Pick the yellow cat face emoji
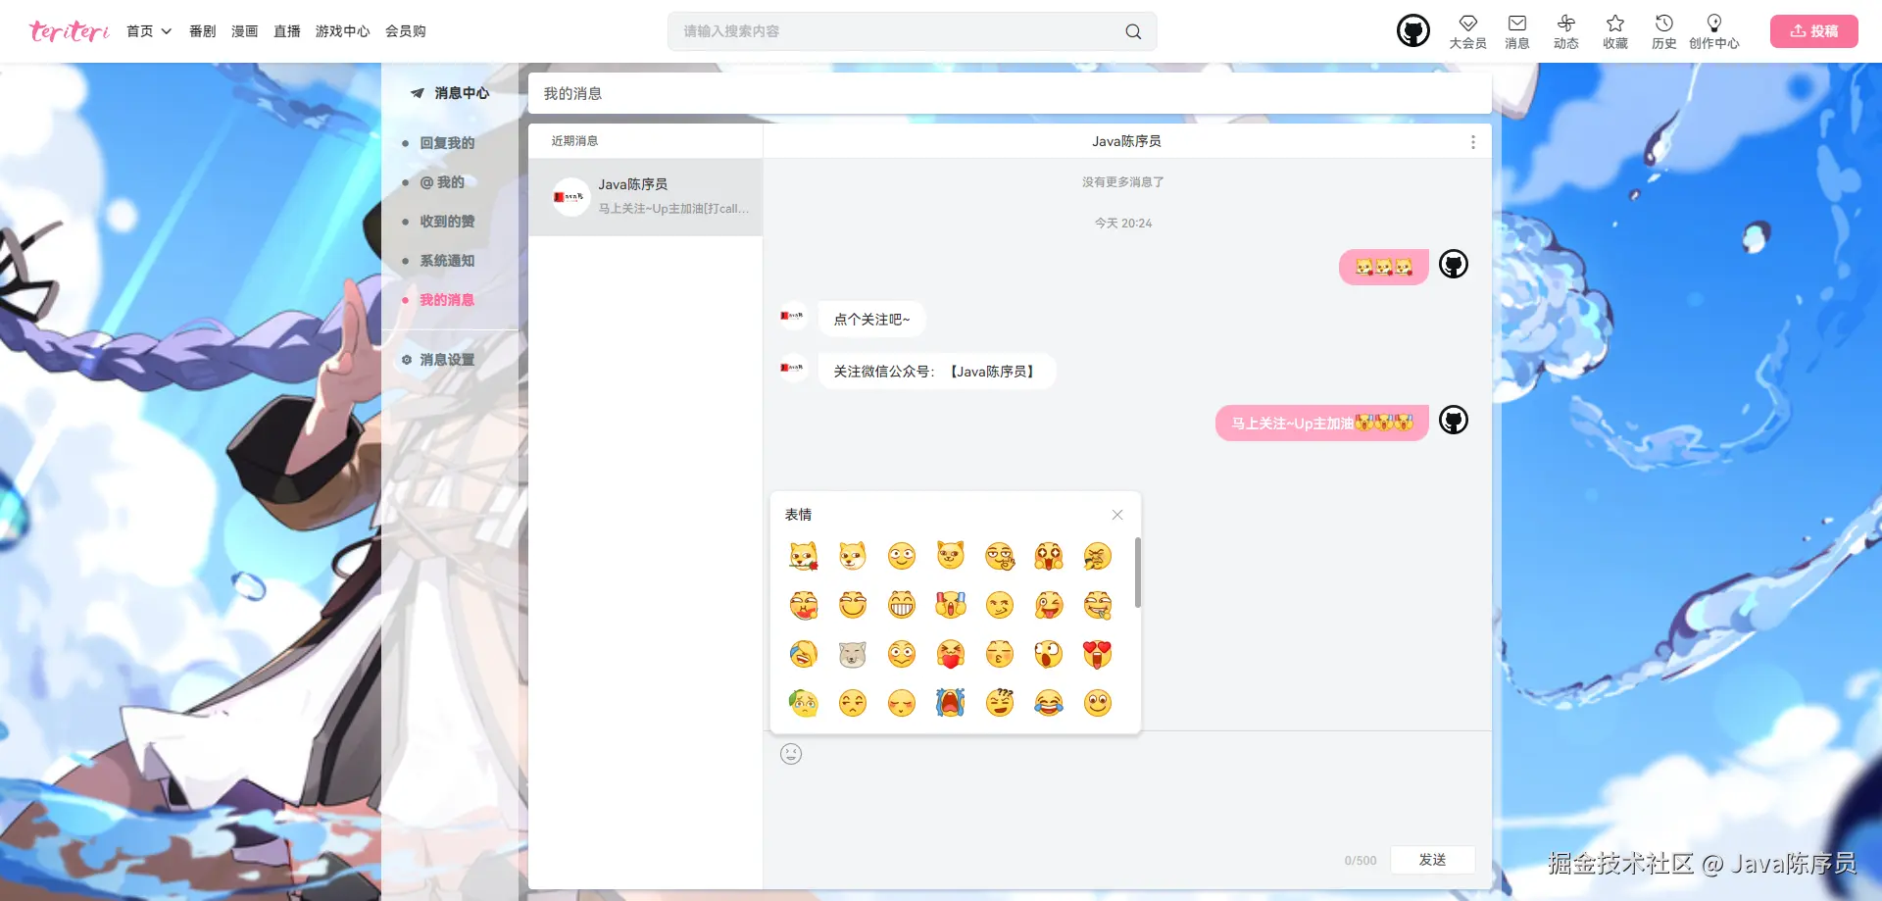The image size is (1882, 901). tap(951, 556)
